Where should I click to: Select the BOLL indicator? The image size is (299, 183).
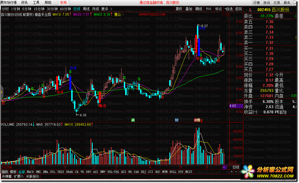point(173,172)
